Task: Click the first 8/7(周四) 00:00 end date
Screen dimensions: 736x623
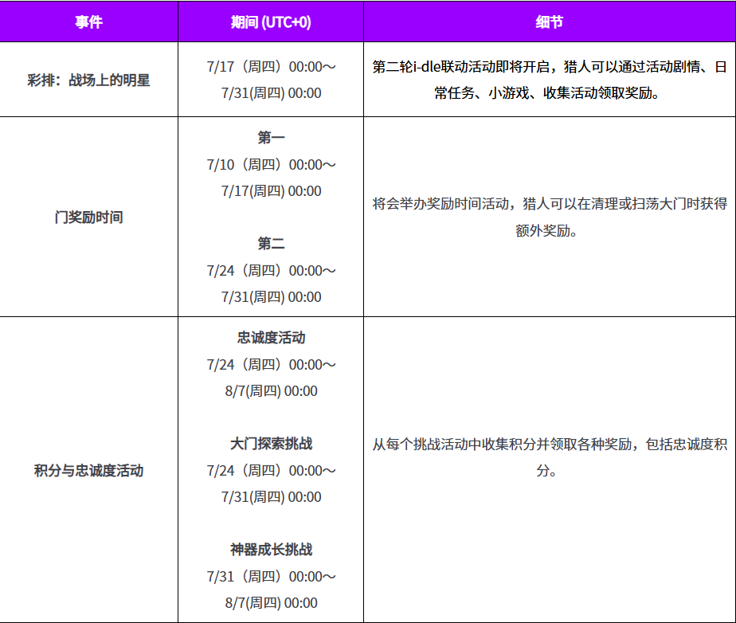Action: coord(271,390)
